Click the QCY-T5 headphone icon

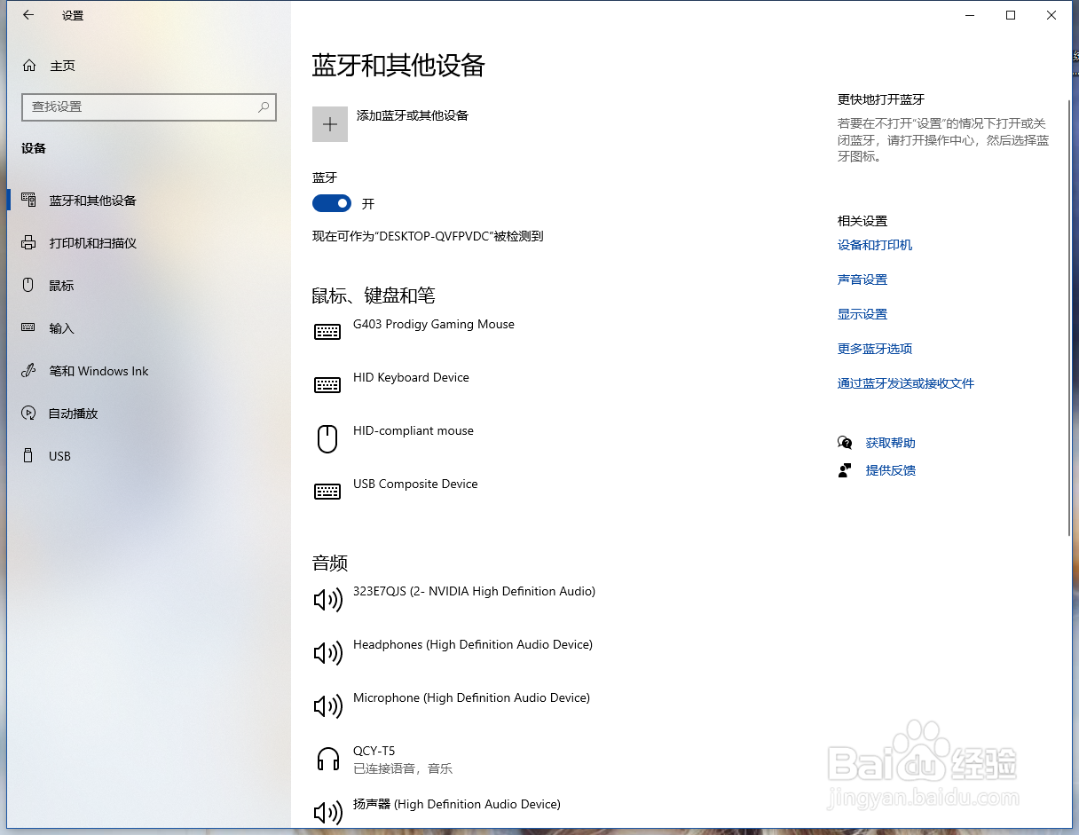coord(327,759)
